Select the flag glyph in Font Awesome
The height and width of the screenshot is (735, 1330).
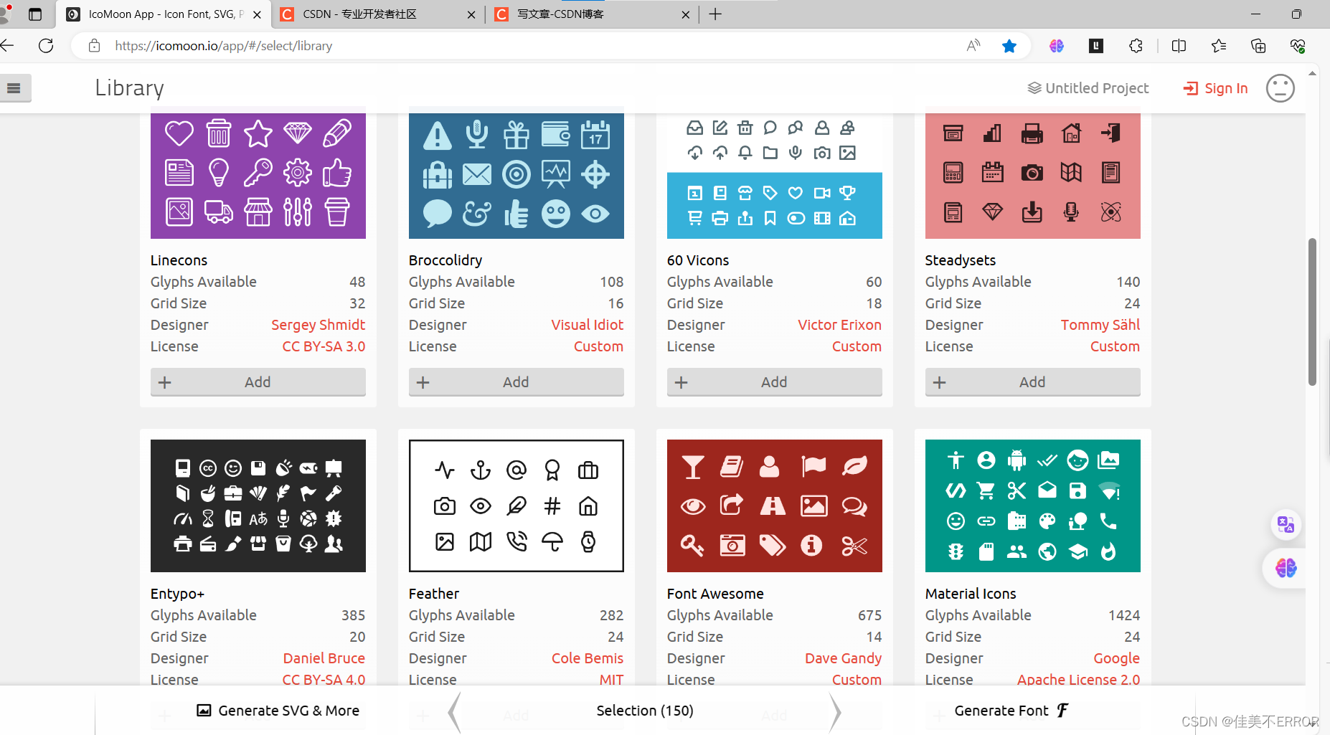click(813, 467)
